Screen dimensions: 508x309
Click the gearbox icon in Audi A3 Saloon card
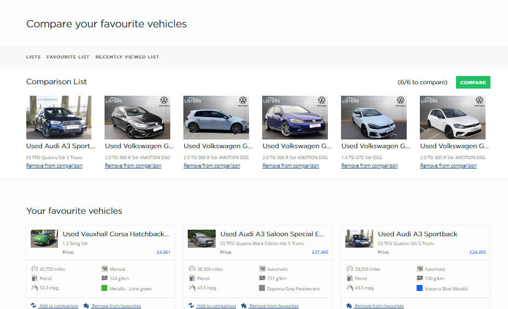click(x=262, y=269)
